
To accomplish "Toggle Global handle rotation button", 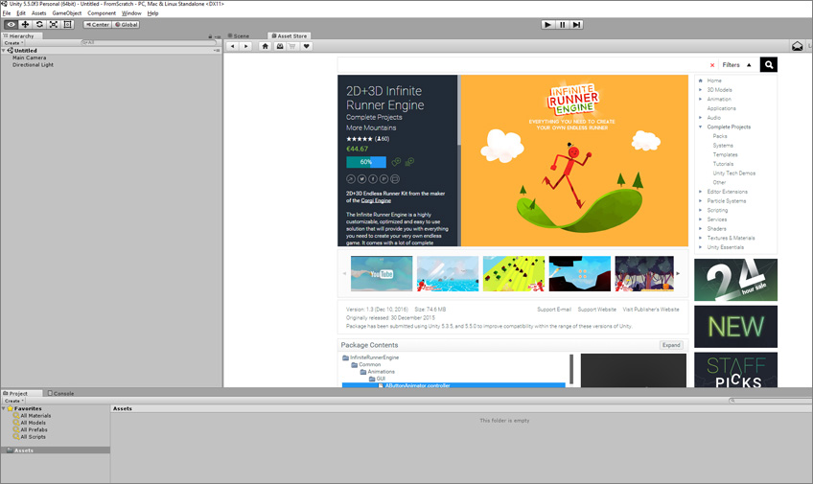I will 126,24.
